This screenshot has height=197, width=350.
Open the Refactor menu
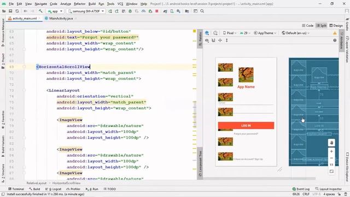click(x=80, y=4)
